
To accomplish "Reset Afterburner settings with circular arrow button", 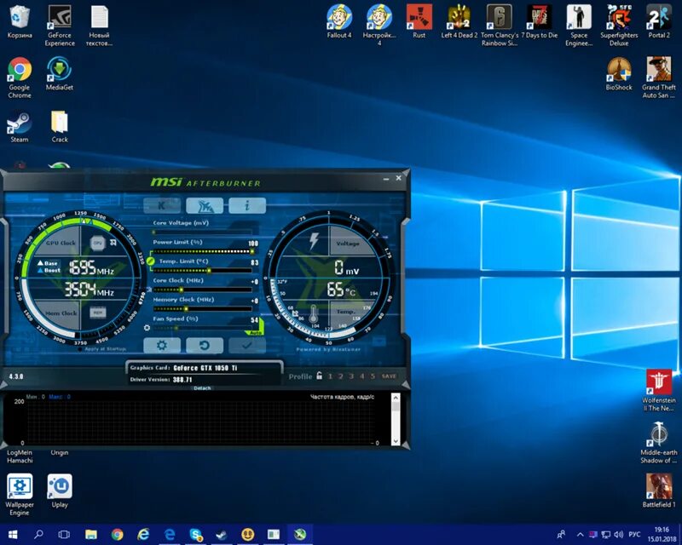I will click(205, 345).
